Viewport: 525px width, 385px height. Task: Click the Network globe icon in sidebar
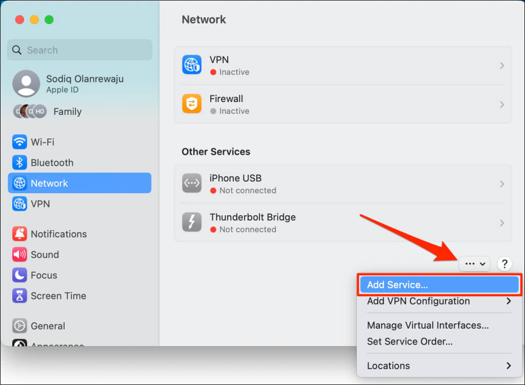(x=19, y=183)
